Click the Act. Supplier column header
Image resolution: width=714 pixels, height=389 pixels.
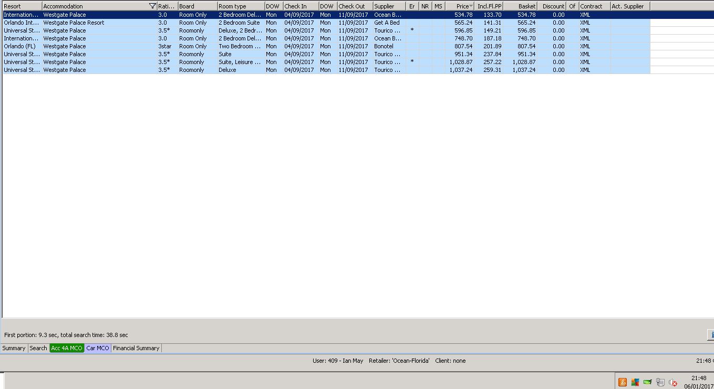coord(630,6)
